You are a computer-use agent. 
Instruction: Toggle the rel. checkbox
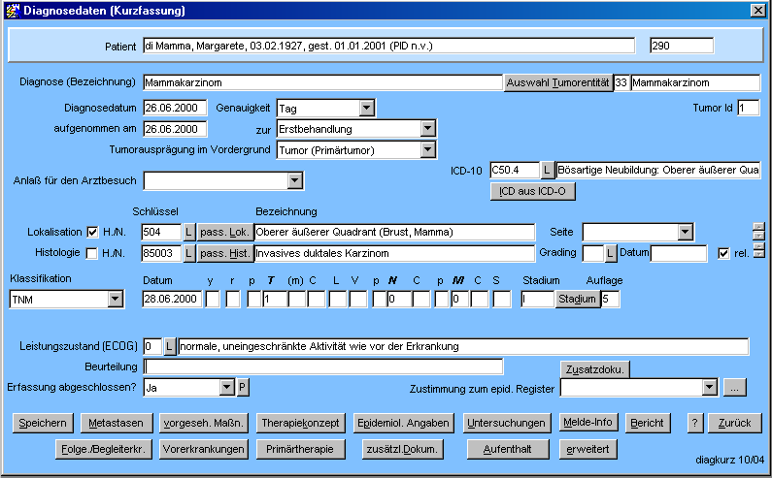point(723,253)
